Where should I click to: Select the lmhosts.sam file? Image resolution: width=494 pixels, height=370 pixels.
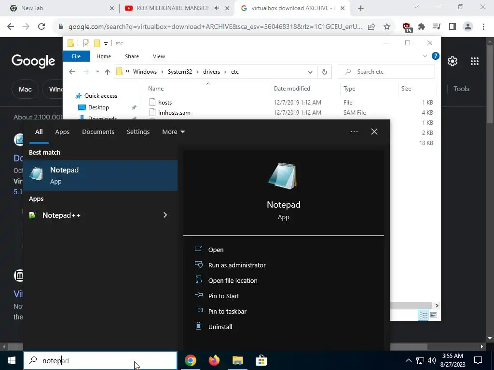tap(174, 113)
